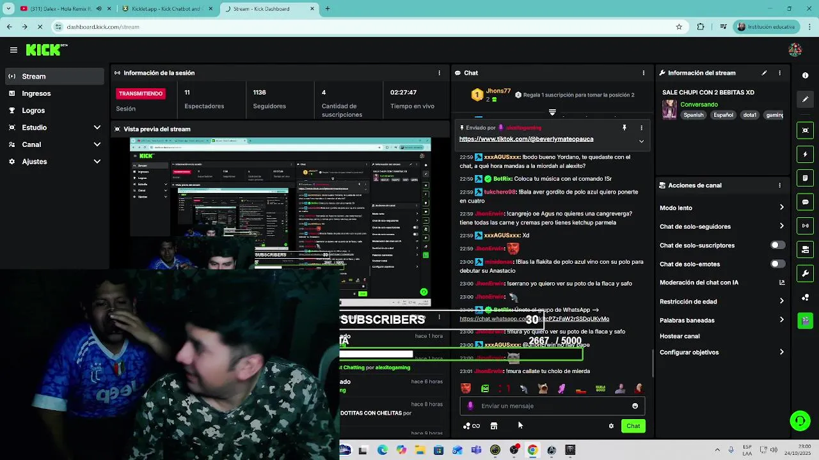Toggle the lightning bolt widget icon in right sidebar
The width and height of the screenshot is (819, 460).
point(805,154)
